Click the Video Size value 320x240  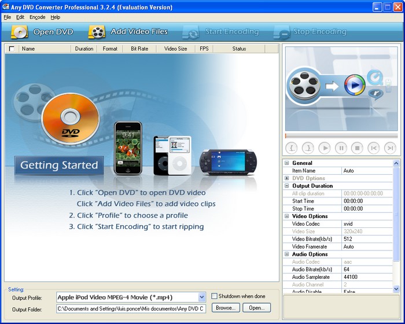tap(367, 231)
